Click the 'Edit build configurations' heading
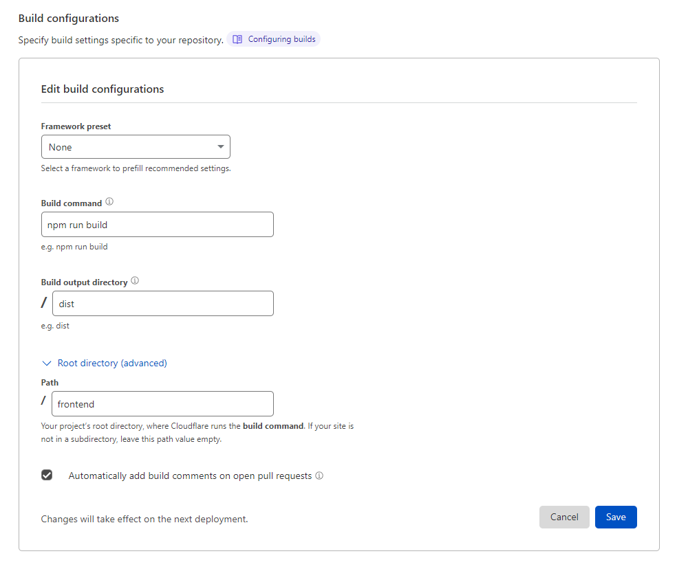The image size is (677, 569). [x=103, y=89]
